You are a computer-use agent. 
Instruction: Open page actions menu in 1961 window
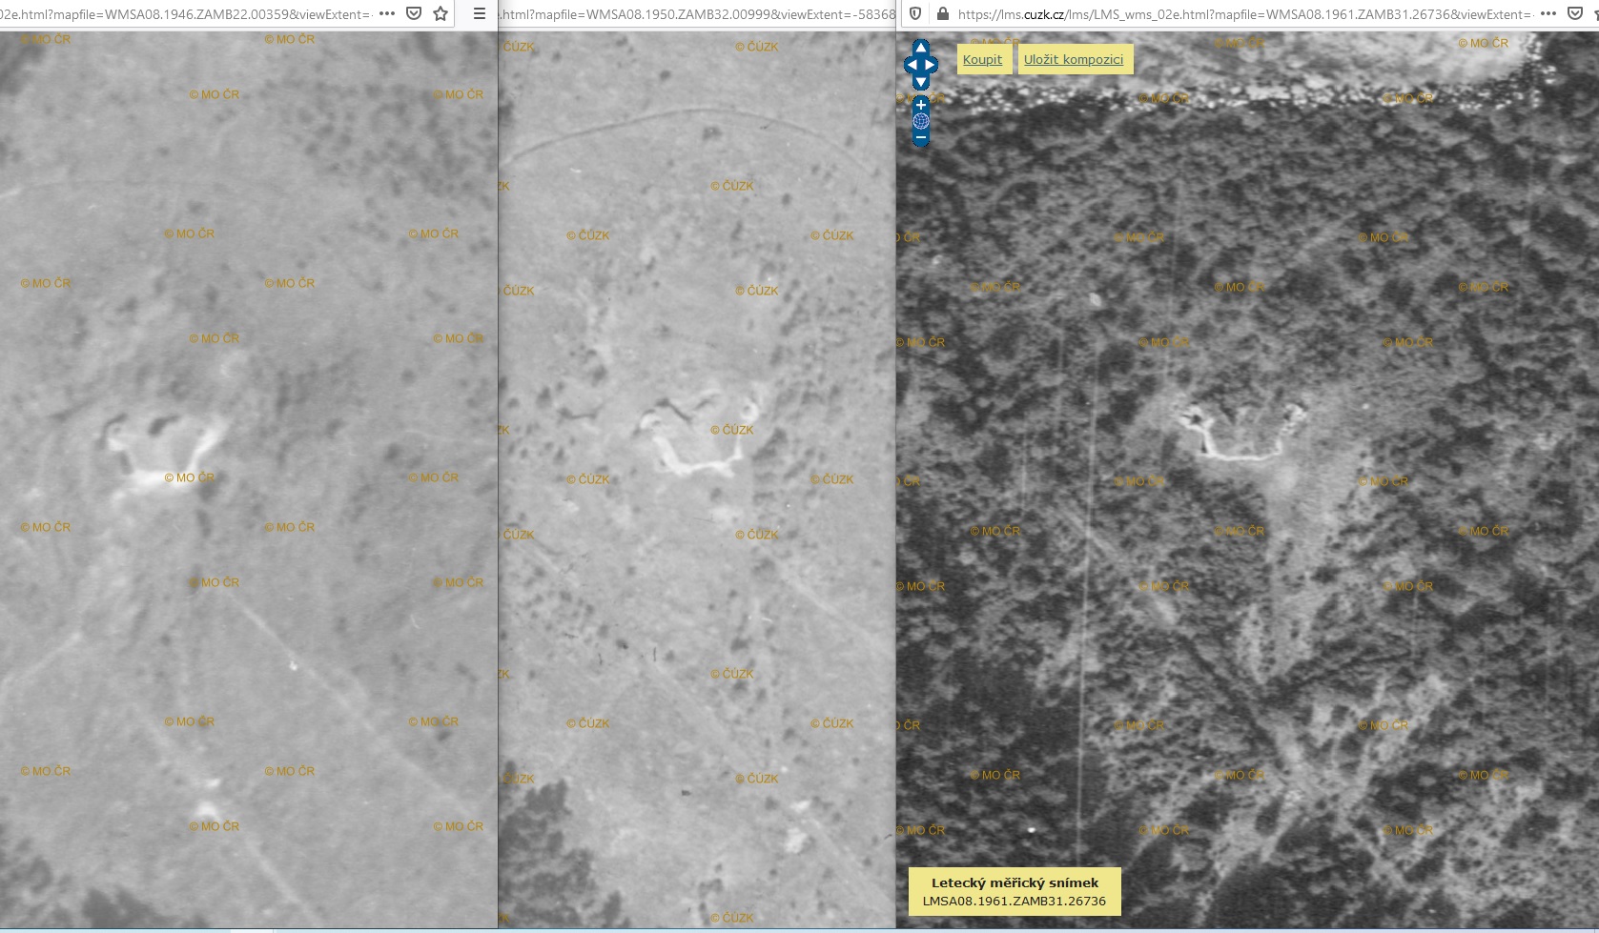(1548, 13)
